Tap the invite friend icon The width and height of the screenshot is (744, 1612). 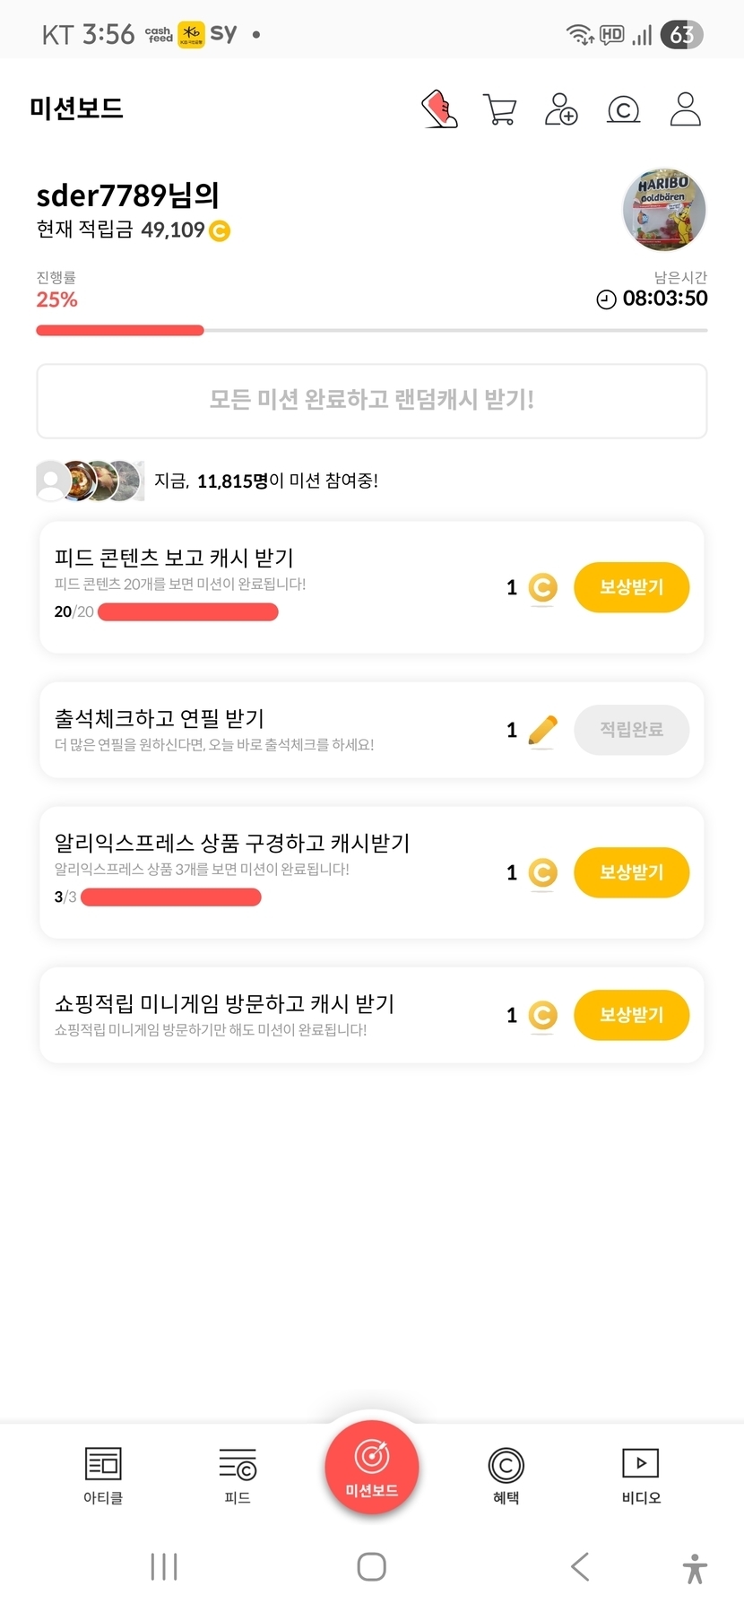pos(561,109)
